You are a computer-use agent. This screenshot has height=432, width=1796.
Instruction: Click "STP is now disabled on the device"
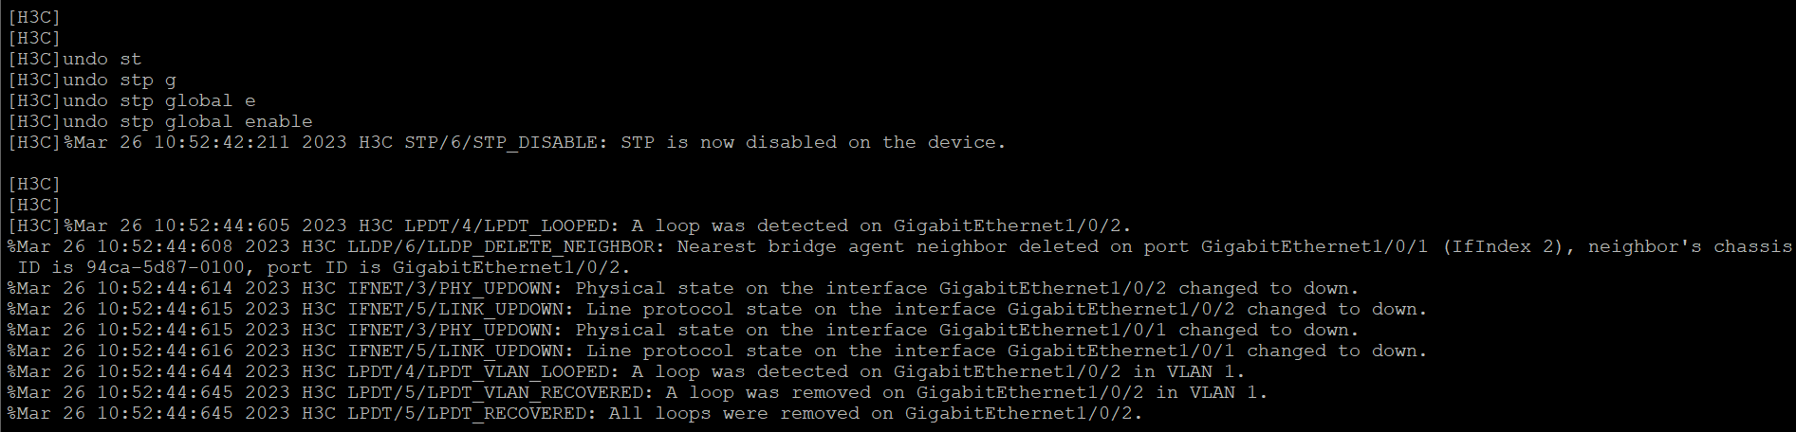click(x=812, y=142)
